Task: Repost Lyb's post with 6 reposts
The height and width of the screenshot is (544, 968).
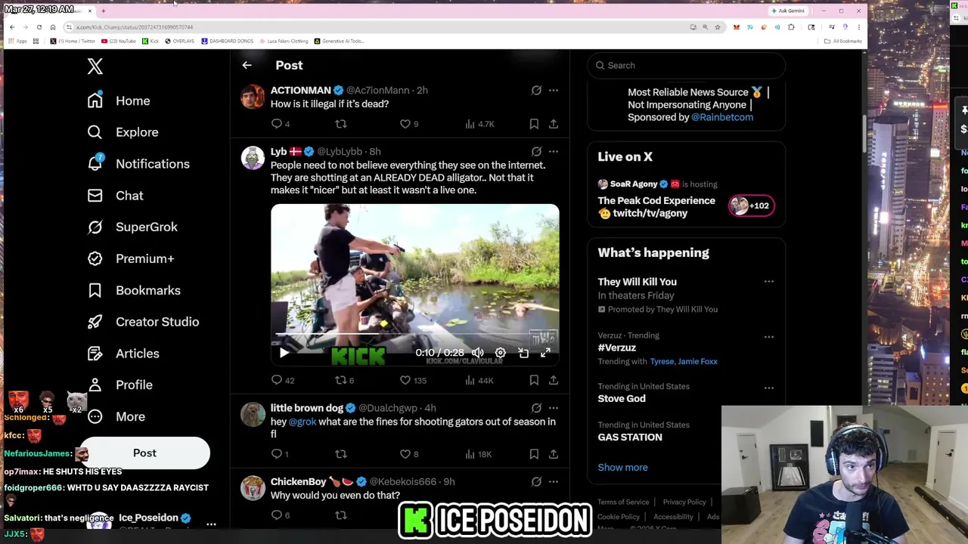Action: tap(344, 381)
